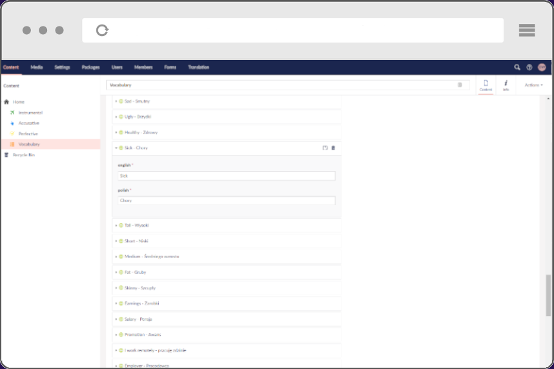
Task: Switch to the Media section
Action: point(37,67)
